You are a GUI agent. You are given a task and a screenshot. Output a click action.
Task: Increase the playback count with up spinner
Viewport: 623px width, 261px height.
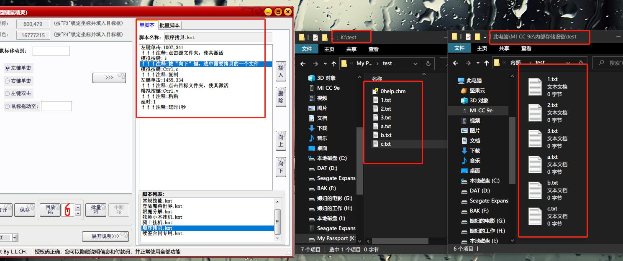[x=77, y=206]
